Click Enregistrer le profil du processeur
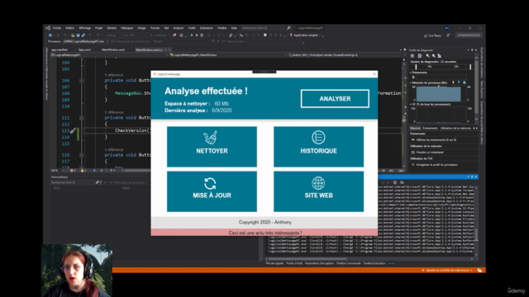This screenshot has width=529, height=297. (x=437, y=165)
